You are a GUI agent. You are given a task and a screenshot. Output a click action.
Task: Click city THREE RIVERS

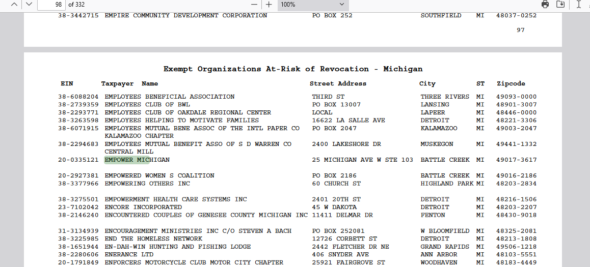point(445,97)
